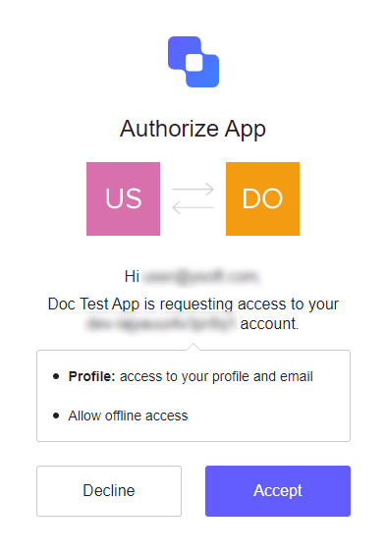Screen dimensions: 386x555
Task: Accept the app authorization request
Action: [278, 491]
